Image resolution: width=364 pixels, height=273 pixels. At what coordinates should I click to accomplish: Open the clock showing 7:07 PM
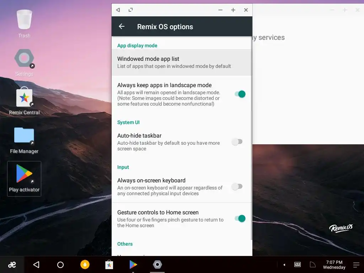coord(334,264)
